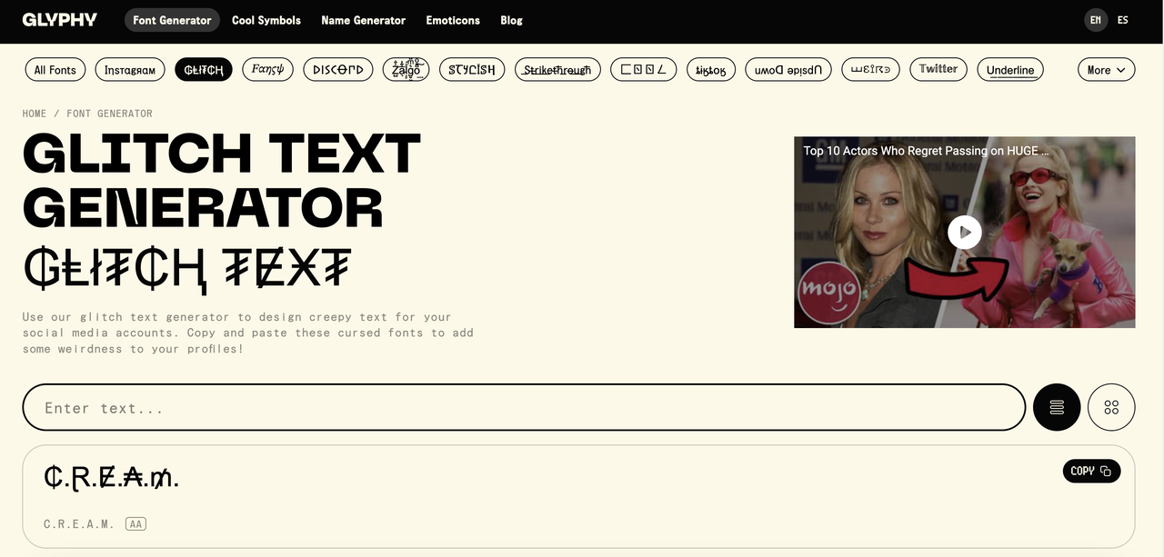The height and width of the screenshot is (557, 1164).
Task: Pick the Cool blocky font filter
Action: (x=643, y=70)
